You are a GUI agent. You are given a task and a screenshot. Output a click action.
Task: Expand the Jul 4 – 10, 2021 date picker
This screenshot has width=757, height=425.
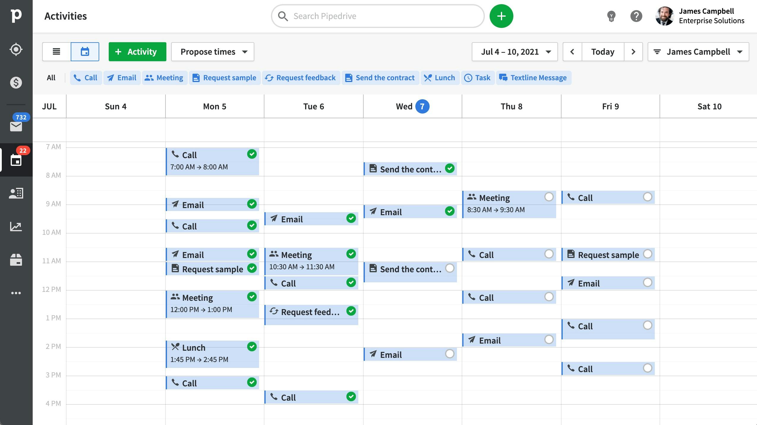[515, 52]
